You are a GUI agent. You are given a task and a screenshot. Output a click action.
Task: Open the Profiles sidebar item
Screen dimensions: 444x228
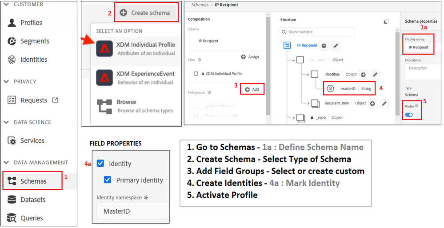tap(31, 23)
